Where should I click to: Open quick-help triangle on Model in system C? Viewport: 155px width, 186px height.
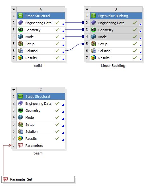coord(63,119)
